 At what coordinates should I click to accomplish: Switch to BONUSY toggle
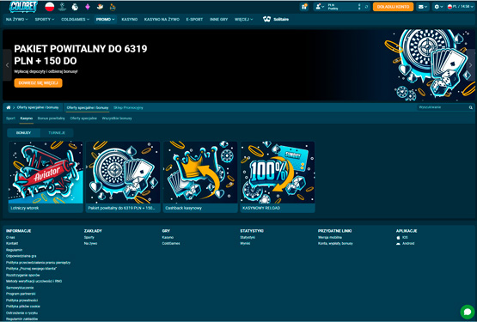pyautogui.click(x=23, y=133)
